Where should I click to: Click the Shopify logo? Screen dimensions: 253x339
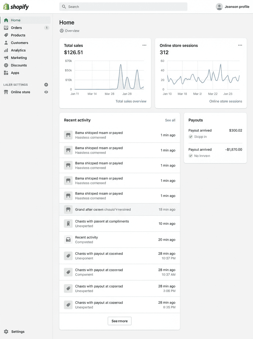coord(16,7)
